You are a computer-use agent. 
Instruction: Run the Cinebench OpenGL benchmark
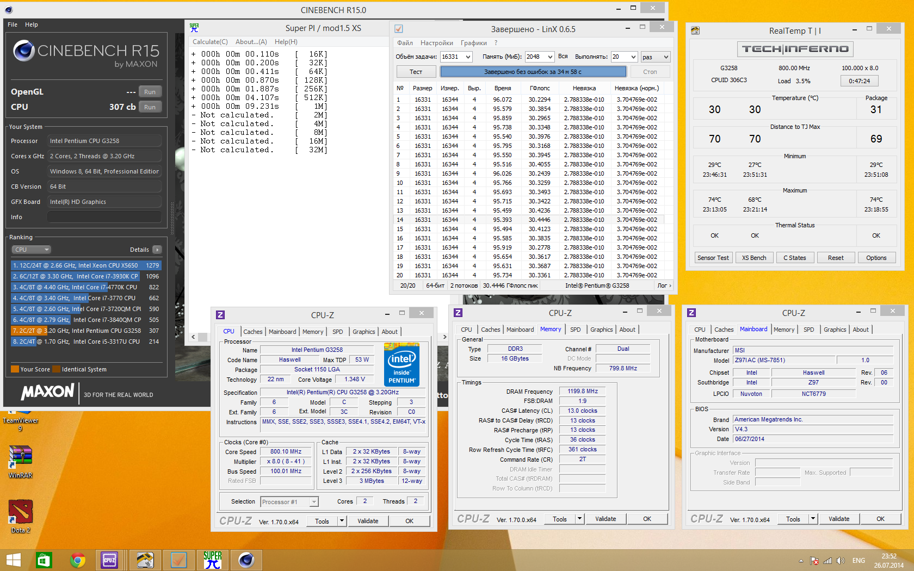[x=150, y=92]
